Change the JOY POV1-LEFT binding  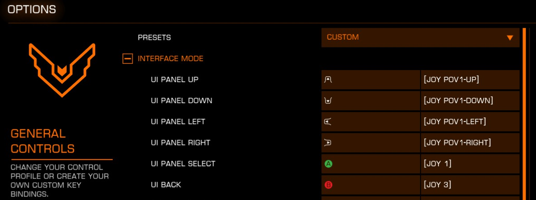coord(470,121)
